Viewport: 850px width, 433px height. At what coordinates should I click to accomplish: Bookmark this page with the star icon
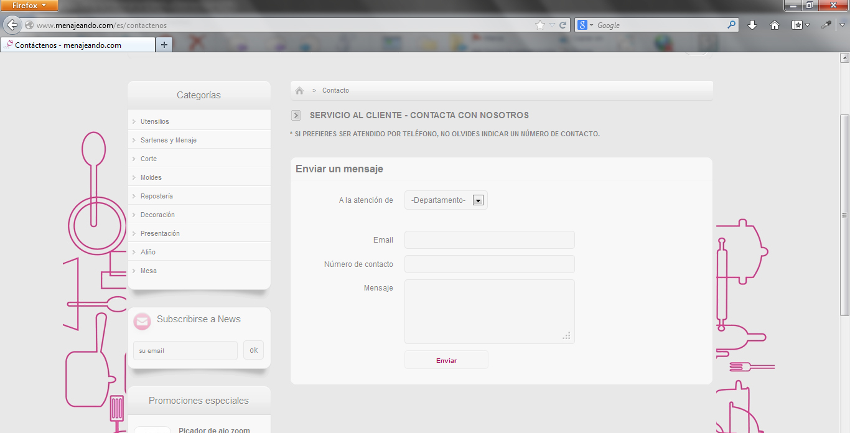click(x=540, y=26)
